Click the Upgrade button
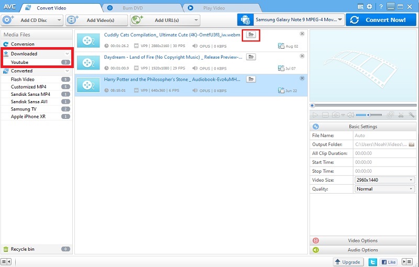This screenshot has height=267, width=419. (x=348, y=262)
